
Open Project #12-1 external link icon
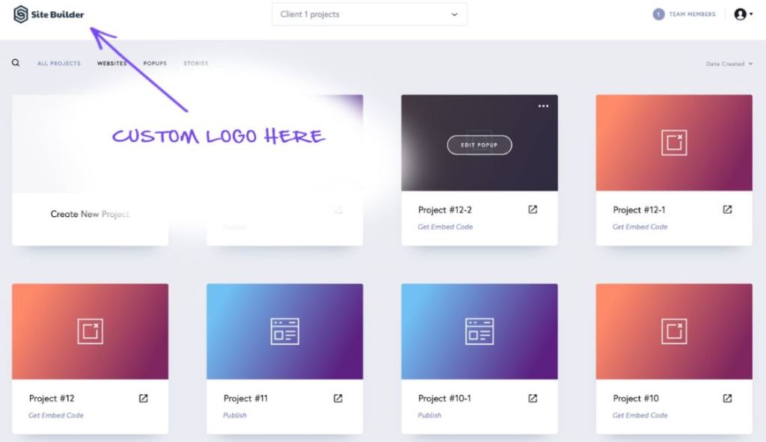pyautogui.click(x=727, y=210)
